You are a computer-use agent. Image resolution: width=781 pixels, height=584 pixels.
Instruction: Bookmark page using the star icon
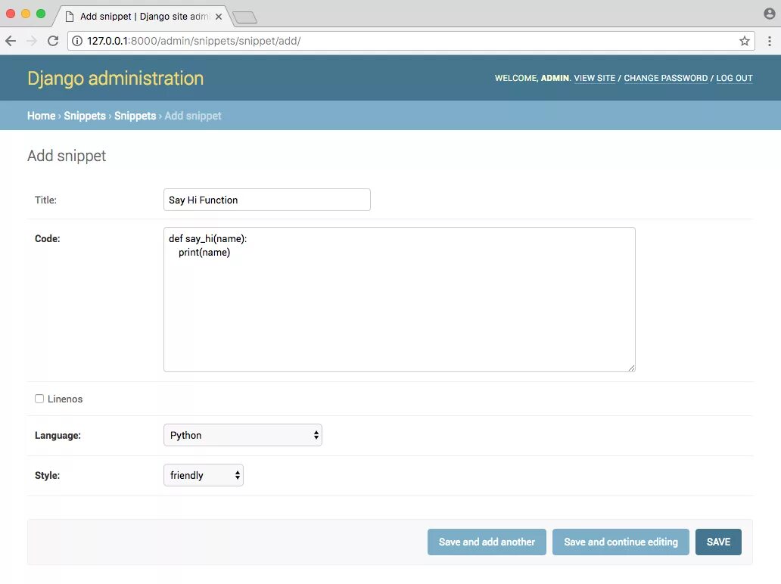[x=744, y=41]
